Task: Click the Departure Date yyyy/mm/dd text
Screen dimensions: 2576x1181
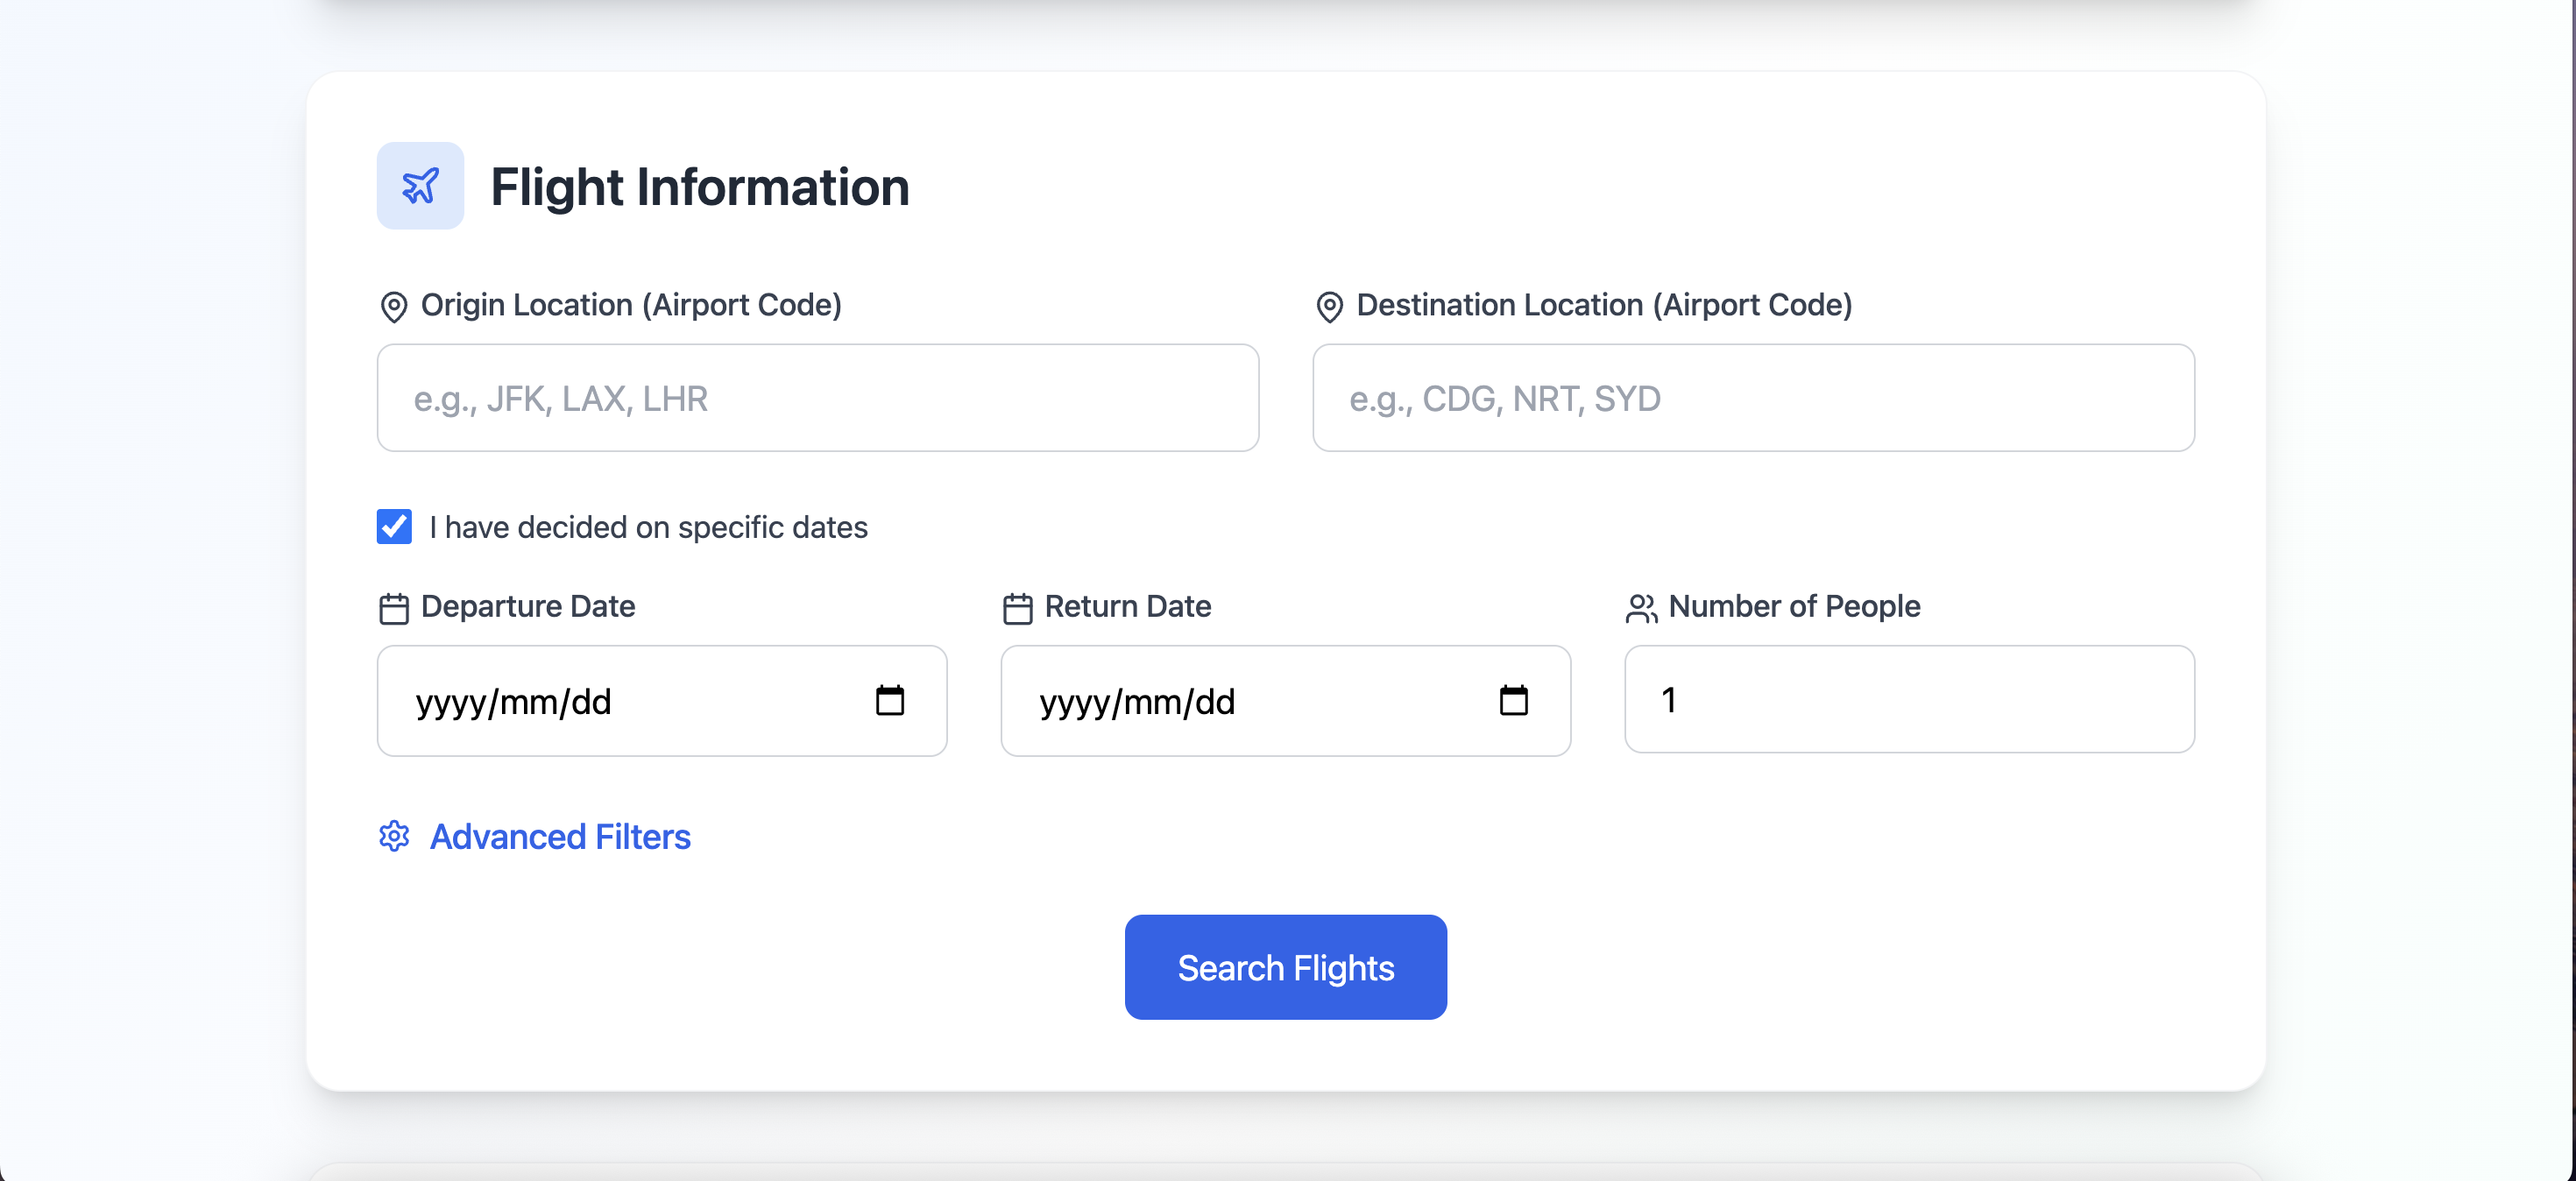Action: (x=513, y=702)
